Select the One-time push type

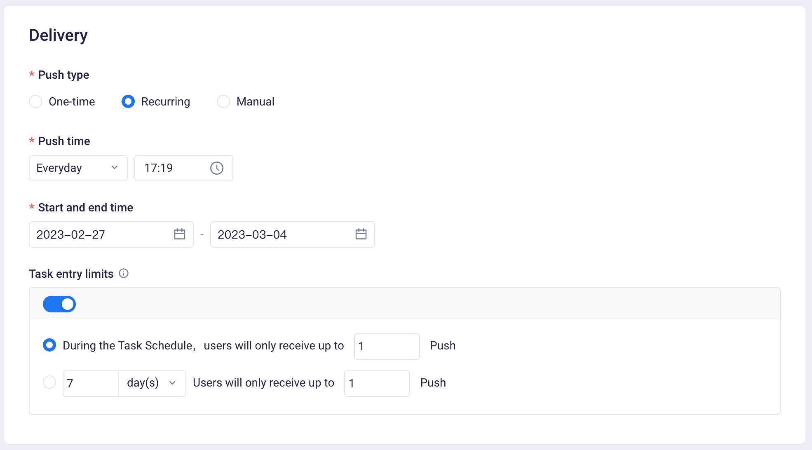[36, 101]
